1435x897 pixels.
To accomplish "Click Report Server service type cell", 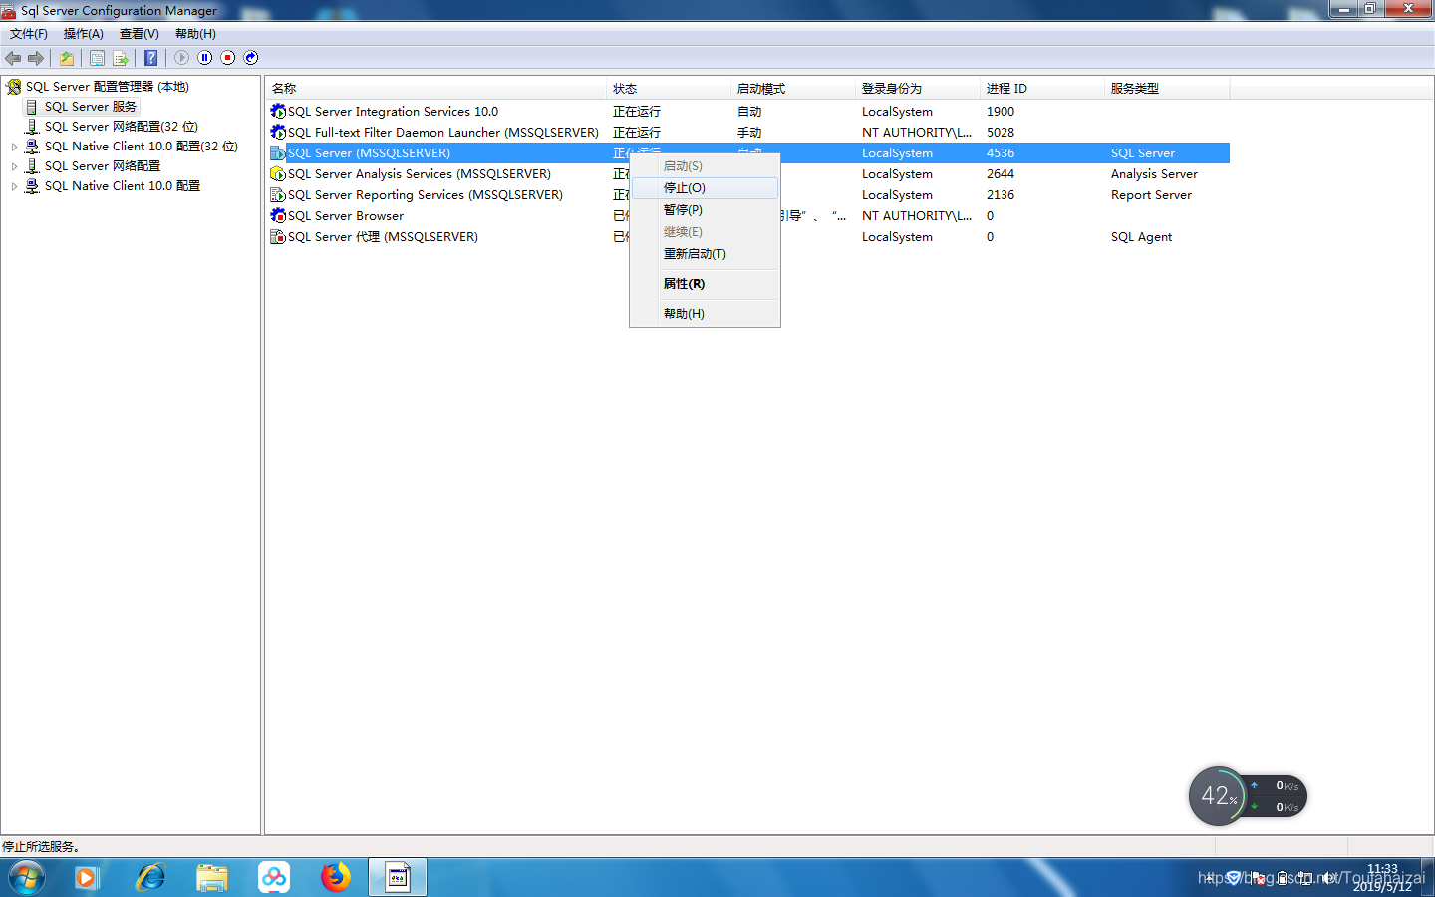I will [x=1151, y=195].
